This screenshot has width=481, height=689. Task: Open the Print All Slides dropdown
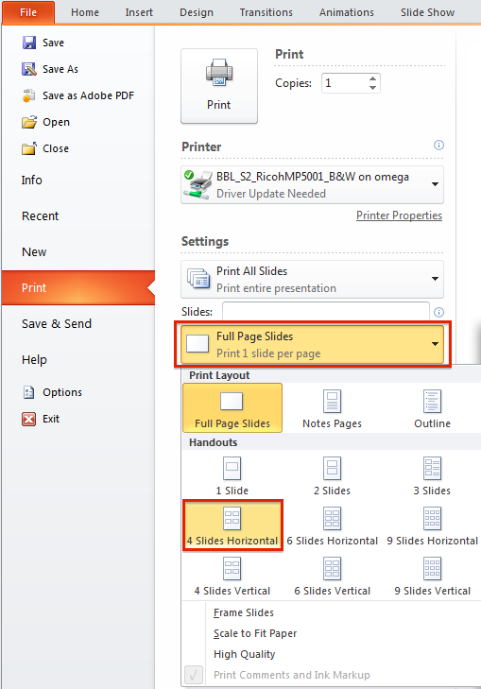click(x=313, y=280)
